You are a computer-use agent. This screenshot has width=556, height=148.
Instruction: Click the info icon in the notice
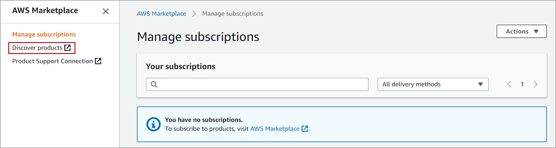pyautogui.click(x=154, y=124)
